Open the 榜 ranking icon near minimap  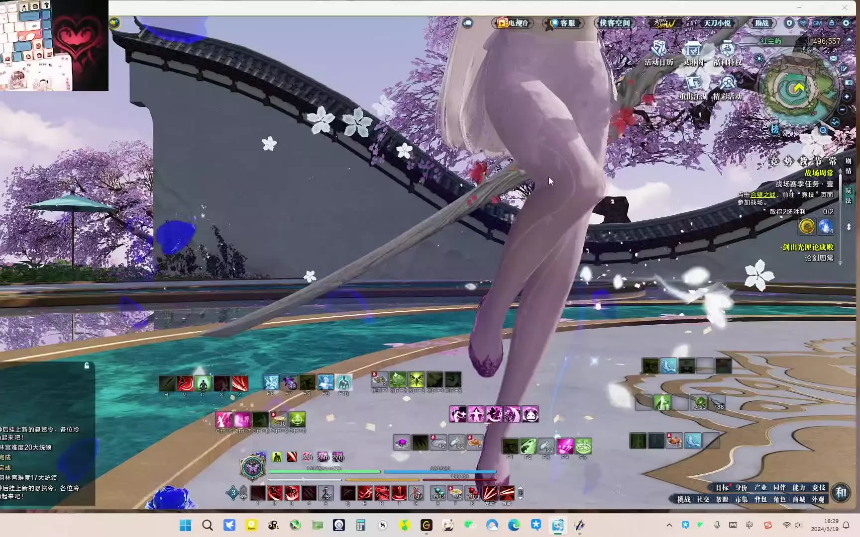(775, 129)
